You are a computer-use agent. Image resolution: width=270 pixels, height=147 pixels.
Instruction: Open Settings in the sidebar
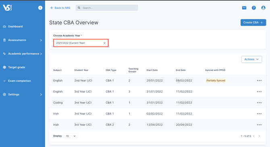(14, 94)
